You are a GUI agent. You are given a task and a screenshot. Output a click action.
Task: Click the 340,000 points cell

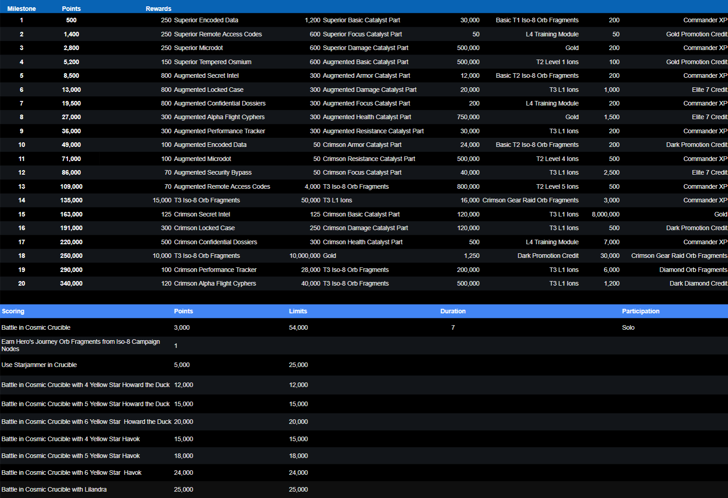point(71,283)
